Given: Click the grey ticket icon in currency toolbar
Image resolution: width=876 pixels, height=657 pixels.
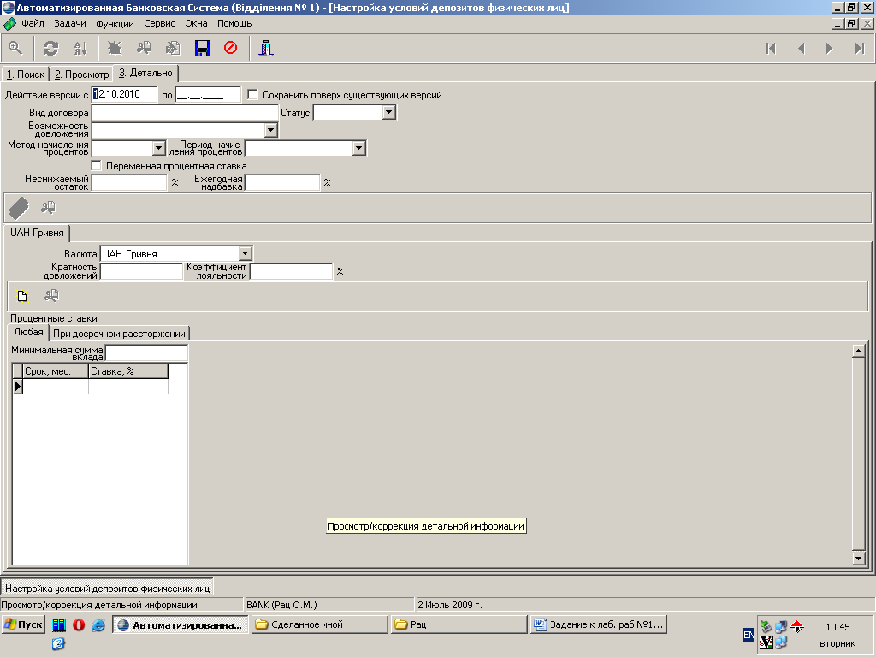Looking at the screenshot, I should tap(19, 209).
